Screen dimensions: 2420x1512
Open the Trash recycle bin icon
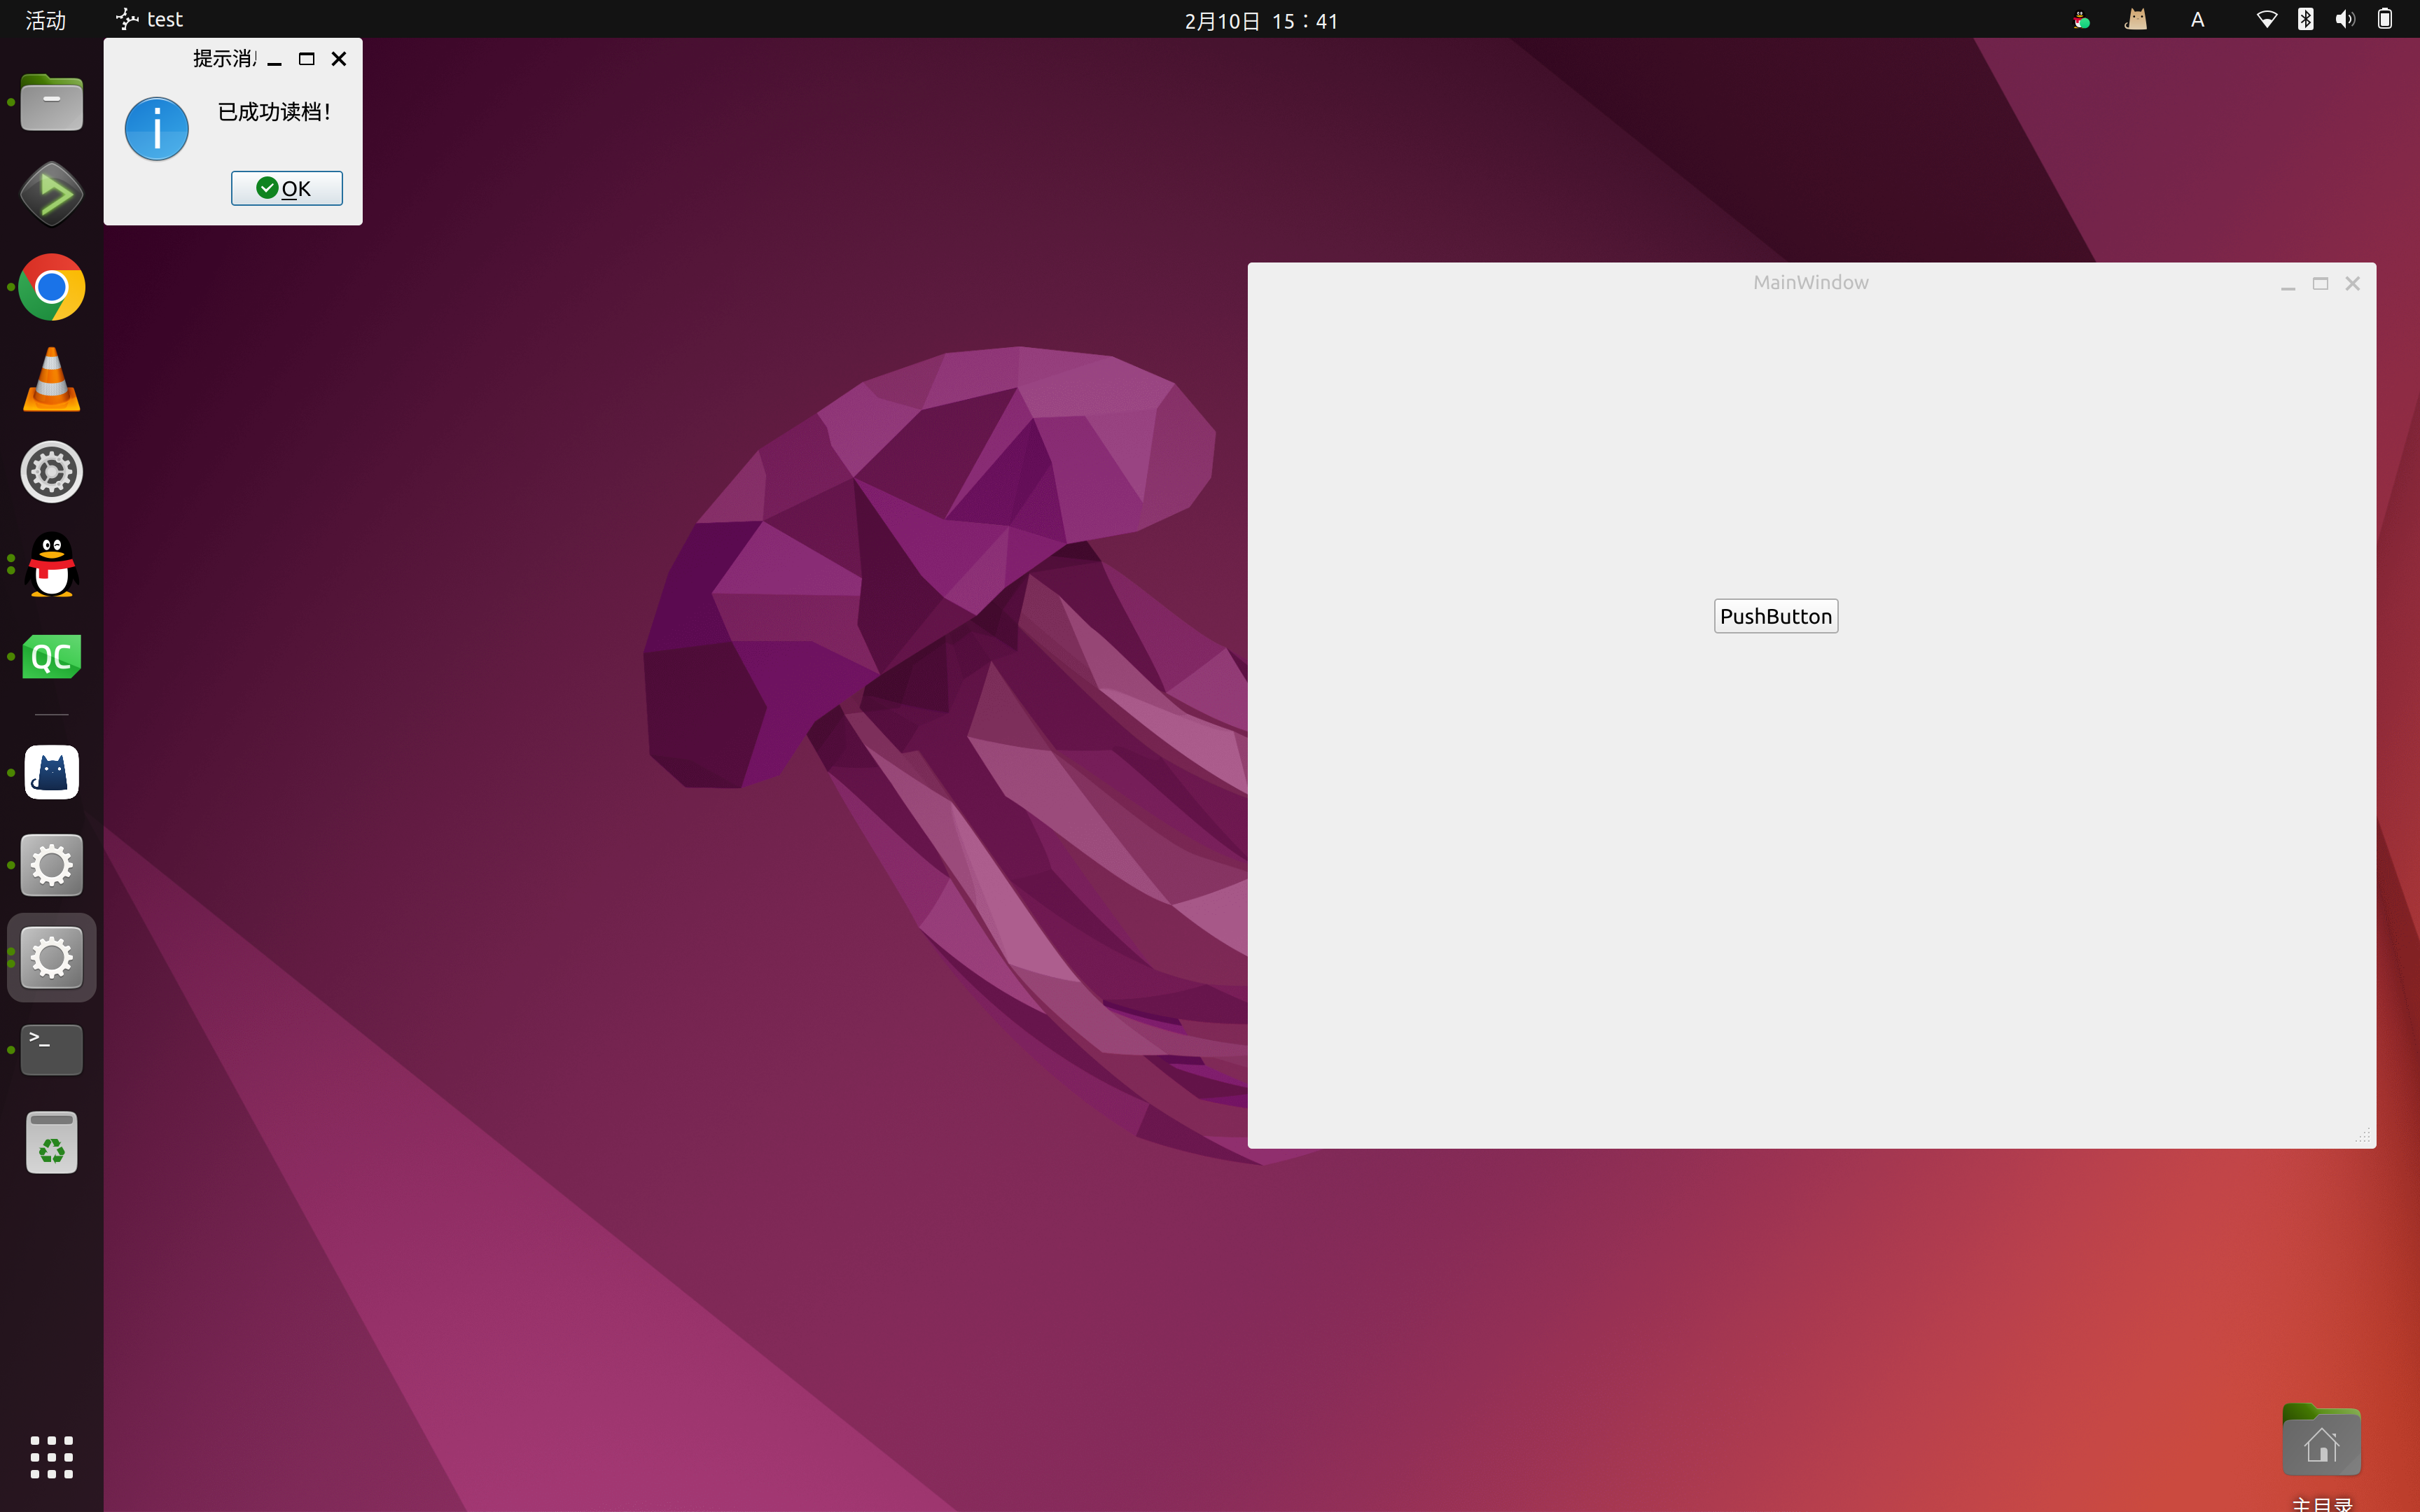pyautogui.click(x=51, y=1142)
